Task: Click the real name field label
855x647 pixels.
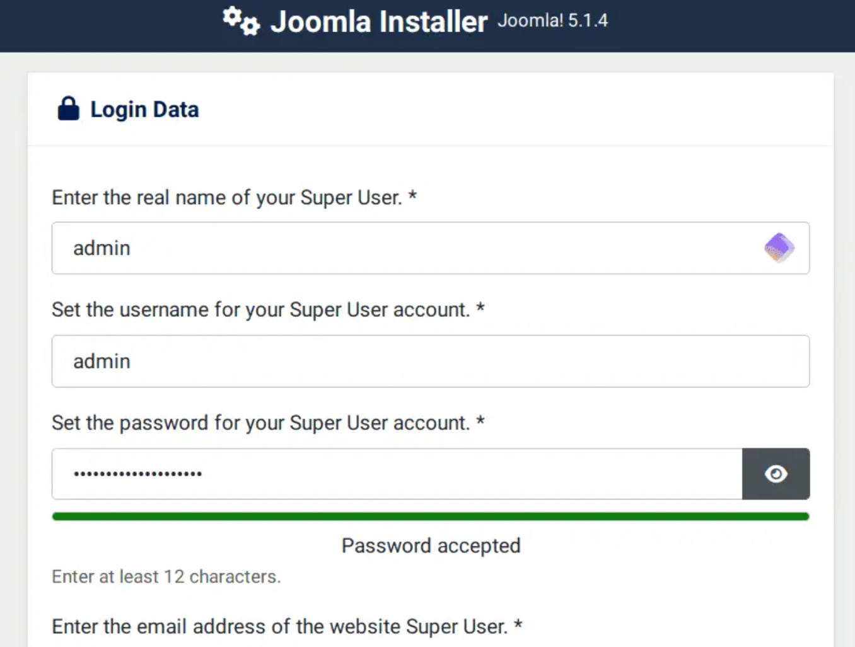Action: coord(226,198)
